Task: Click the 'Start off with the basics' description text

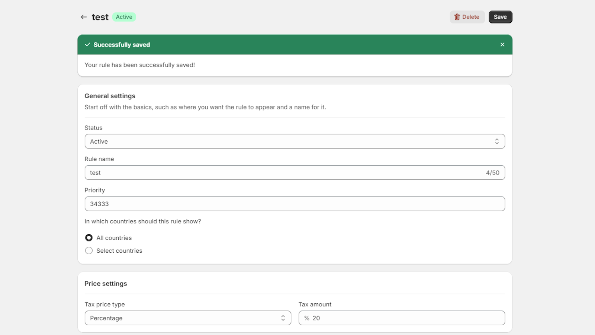Action: [x=205, y=107]
